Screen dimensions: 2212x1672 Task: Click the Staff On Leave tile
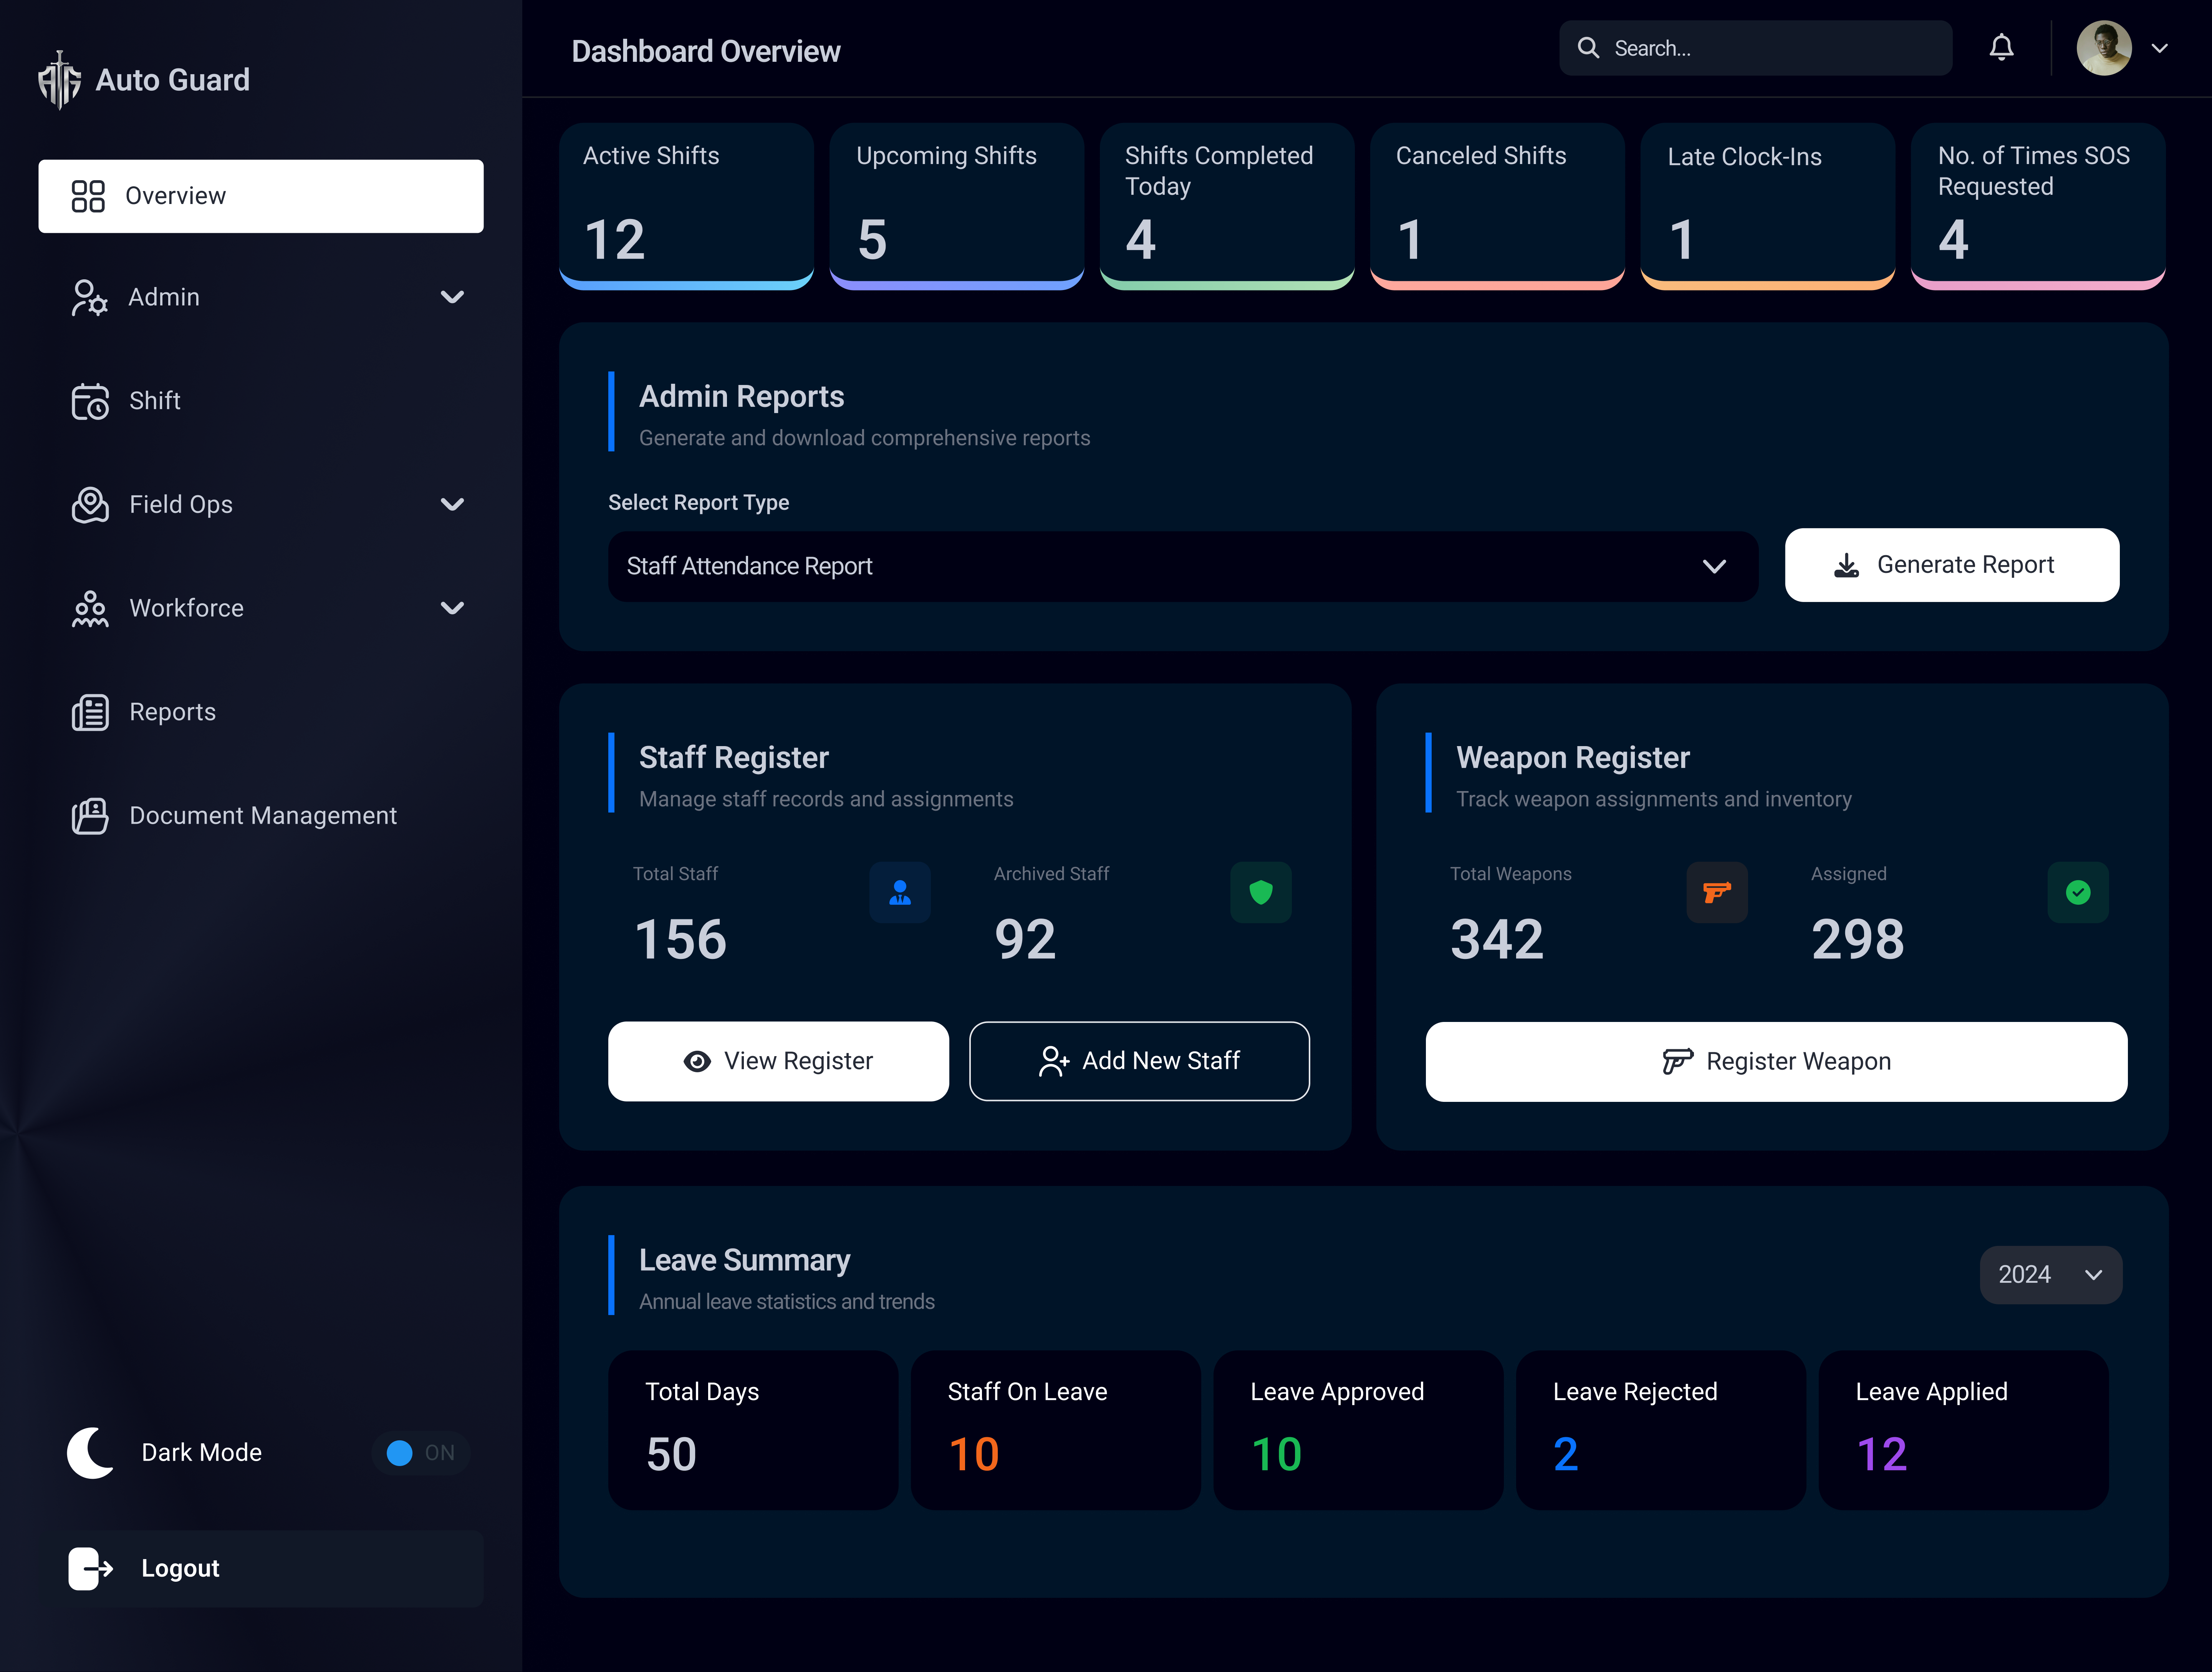(x=1056, y=1430)
